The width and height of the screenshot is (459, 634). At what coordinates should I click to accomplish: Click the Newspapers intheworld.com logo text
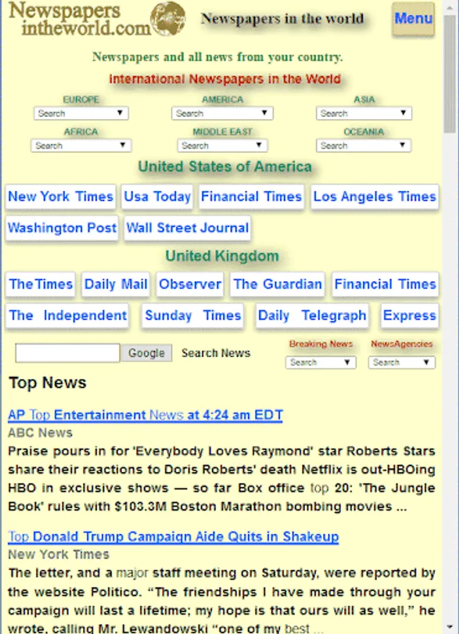tap(79, 18)
